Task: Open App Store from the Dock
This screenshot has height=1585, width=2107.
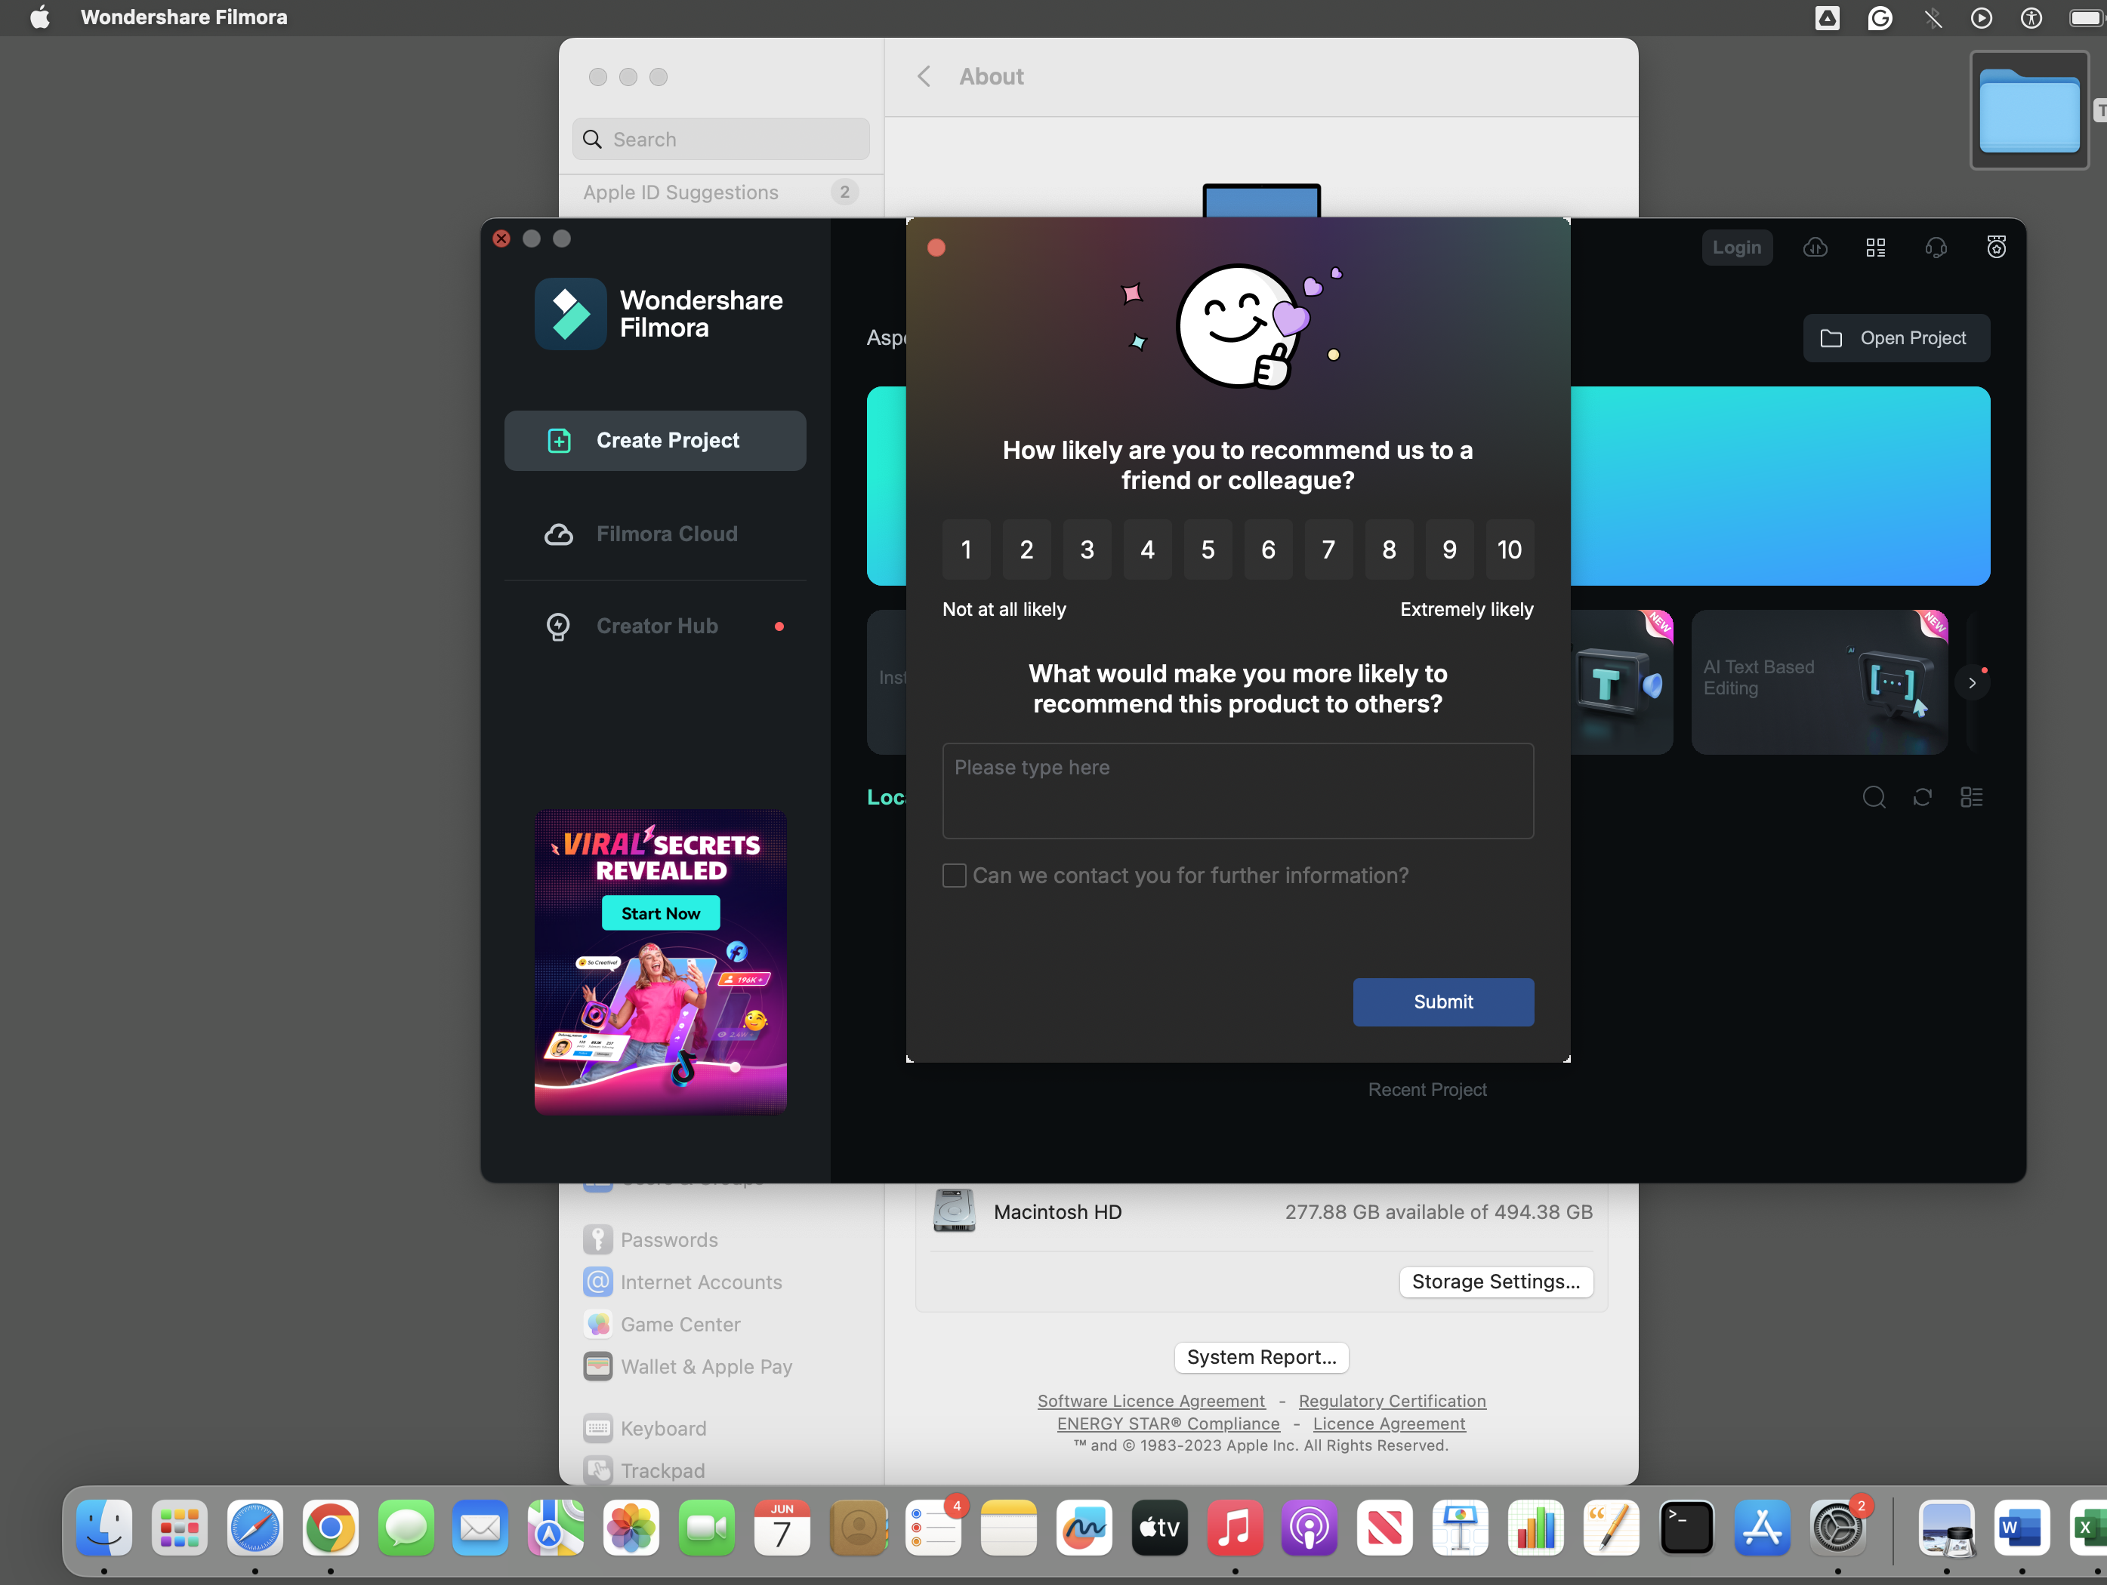Action: 1762,1528
